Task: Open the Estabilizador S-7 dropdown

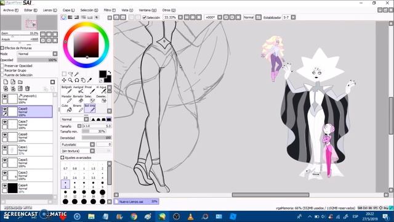Action: [x=293, y=17]
